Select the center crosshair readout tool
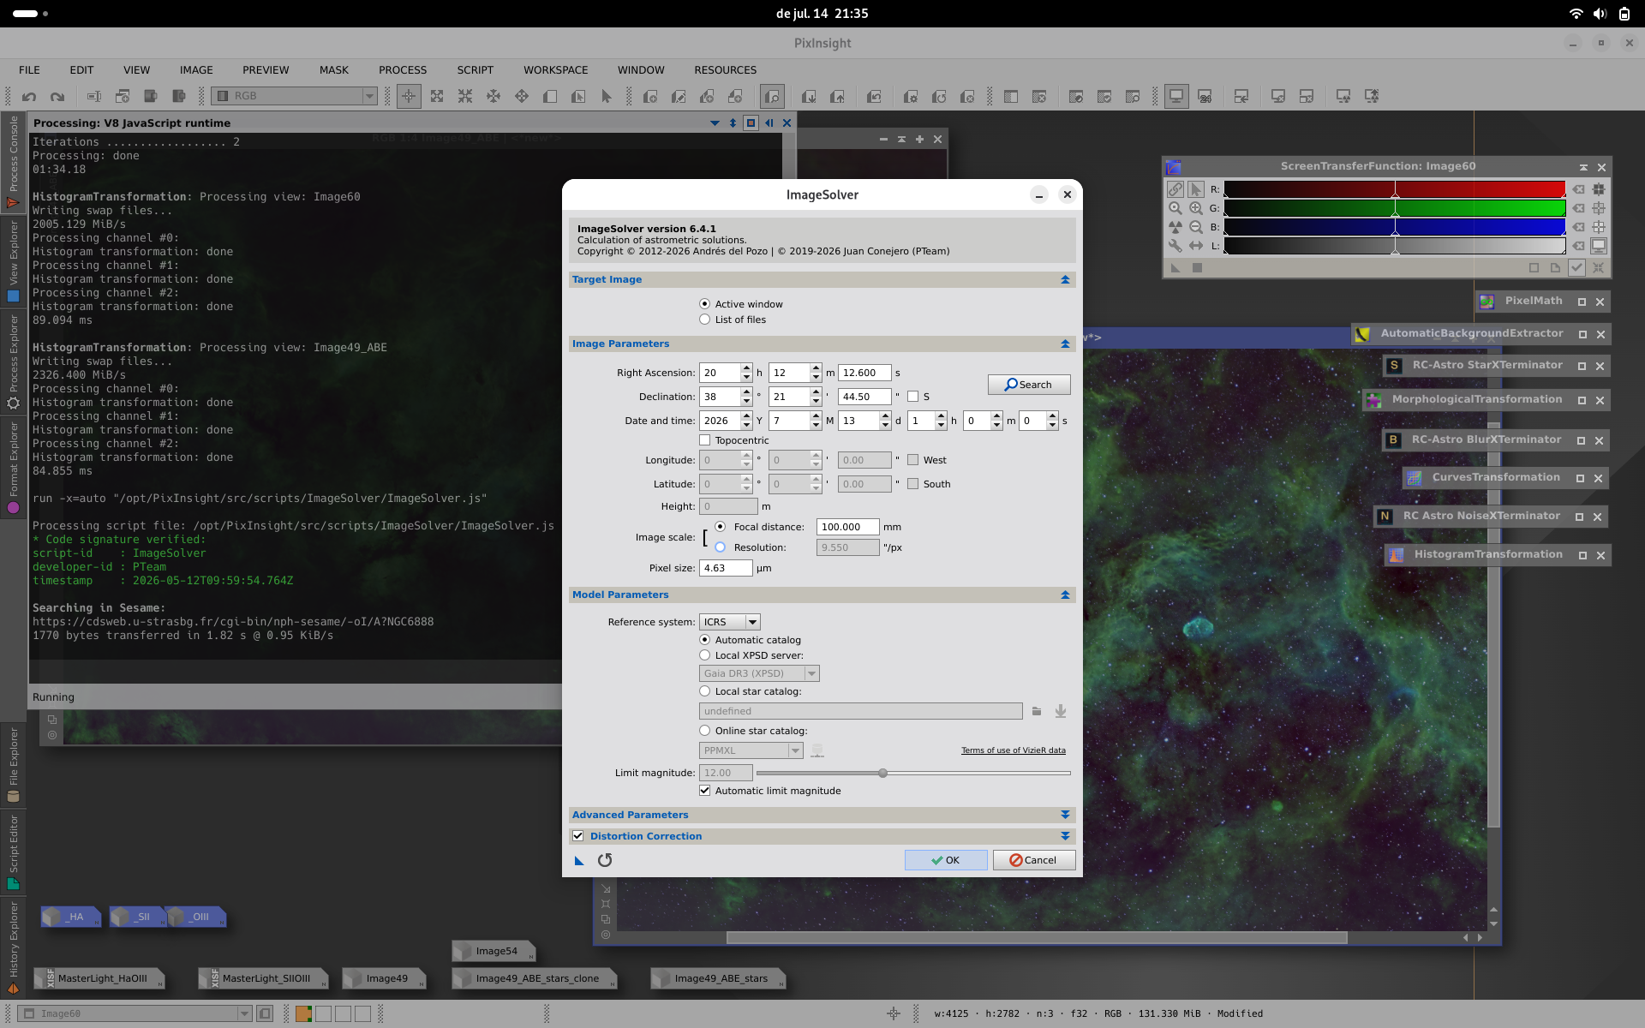The height and width of the screenshot is (1028, 1645). 409,97
